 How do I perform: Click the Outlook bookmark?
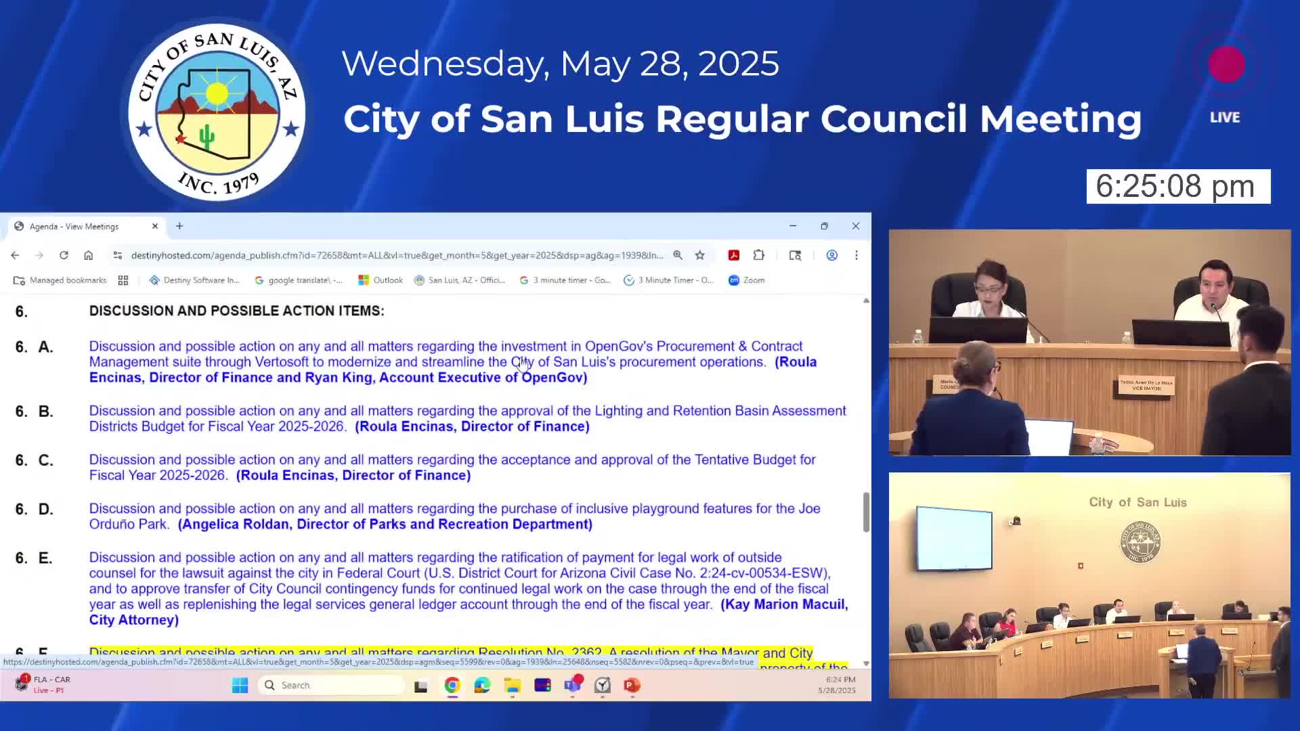pyautogui.click(x=381, y=280)
